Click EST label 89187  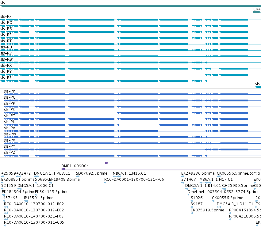[x=197, y=204]
